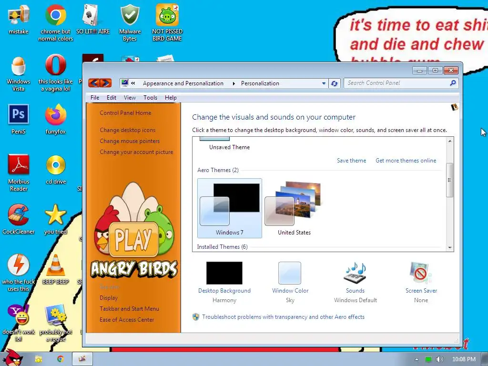Open the Help menu

[171, 98]
